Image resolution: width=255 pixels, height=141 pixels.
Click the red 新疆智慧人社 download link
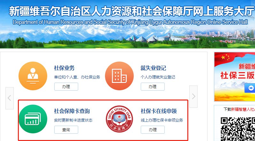pyautogui.click(x=243, y=109)
